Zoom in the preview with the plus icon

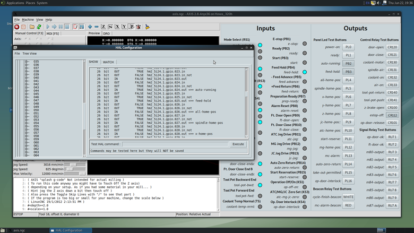click(90, 27)
